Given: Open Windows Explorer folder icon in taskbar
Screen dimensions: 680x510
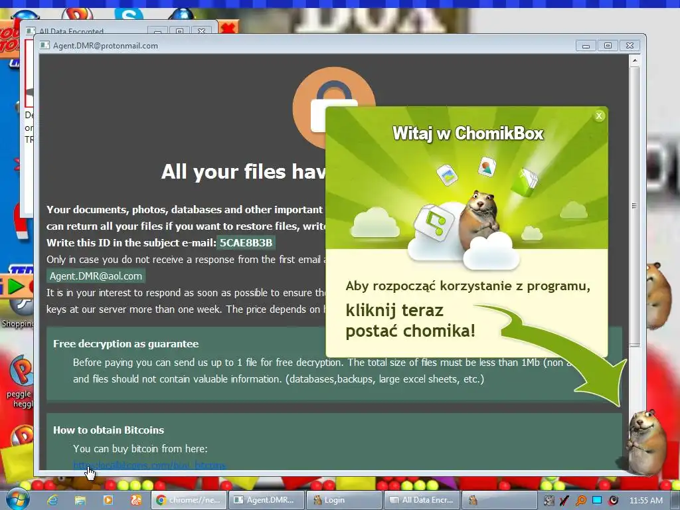Looking at the screenshot, I should click(80, 500).
